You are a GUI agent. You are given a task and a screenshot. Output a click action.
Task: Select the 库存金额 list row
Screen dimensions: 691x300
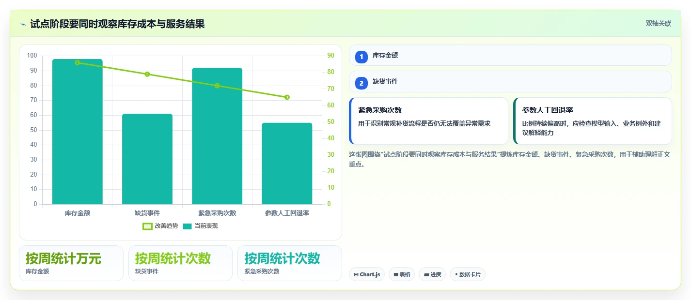click(x=510, y=55)
